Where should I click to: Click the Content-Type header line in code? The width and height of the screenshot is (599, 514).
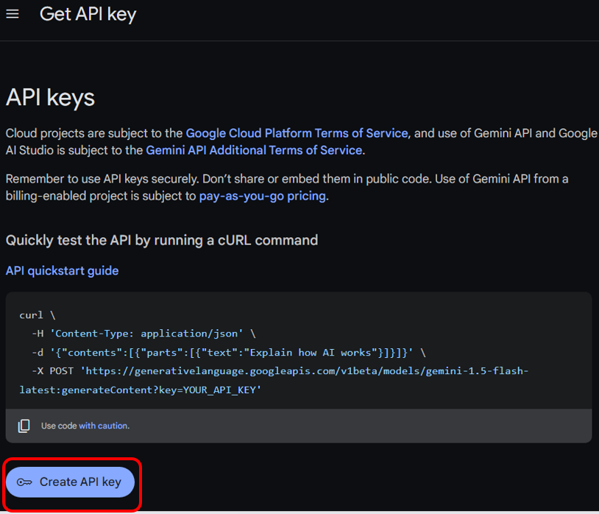(x=143, y=334)
